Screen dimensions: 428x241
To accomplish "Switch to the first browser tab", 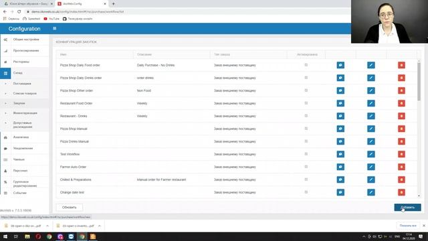I will tap(27, 4).
